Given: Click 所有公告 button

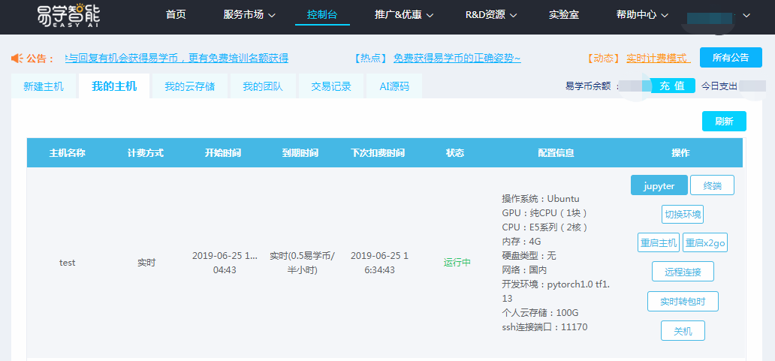Looking at the screenshot, I should click(730, 58).
